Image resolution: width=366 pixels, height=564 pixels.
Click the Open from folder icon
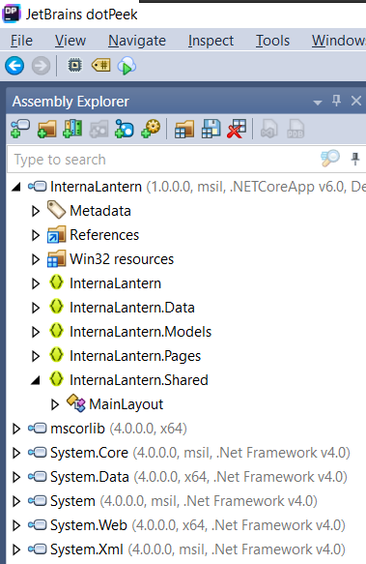click(47, 129)
